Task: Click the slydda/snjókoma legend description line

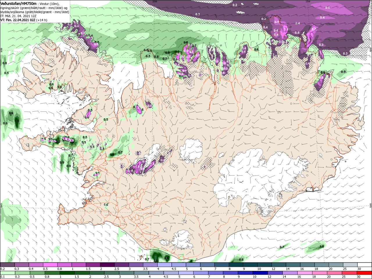Action: (35, 12)
